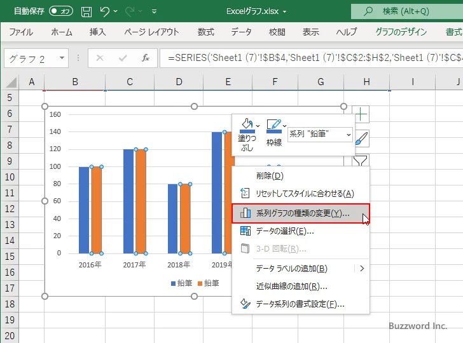The image size is (463, 343).
Task: Click the Chart Elements plus button
Action: pos(361,114)
